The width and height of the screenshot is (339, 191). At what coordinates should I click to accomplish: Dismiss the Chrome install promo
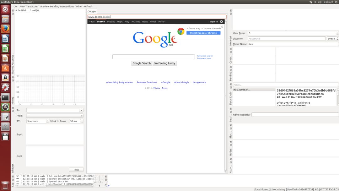pyautogui.click(x=222, y=27)
